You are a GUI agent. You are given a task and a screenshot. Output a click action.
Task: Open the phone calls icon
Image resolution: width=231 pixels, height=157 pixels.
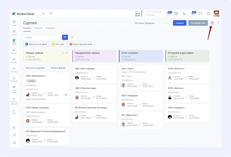(184, 14)
